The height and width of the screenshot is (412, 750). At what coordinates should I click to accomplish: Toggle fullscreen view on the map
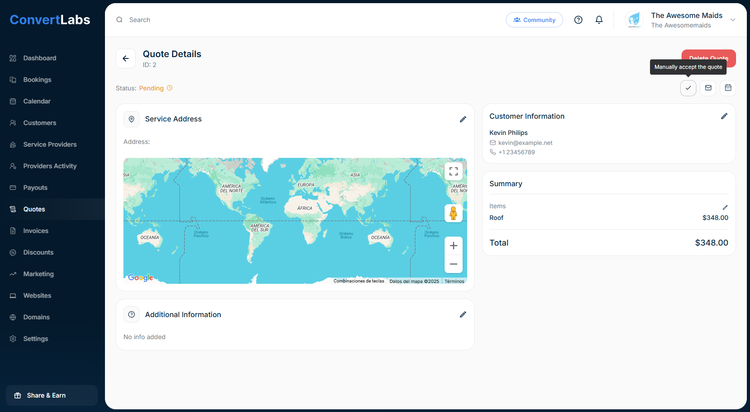click(x=453, y=171)
